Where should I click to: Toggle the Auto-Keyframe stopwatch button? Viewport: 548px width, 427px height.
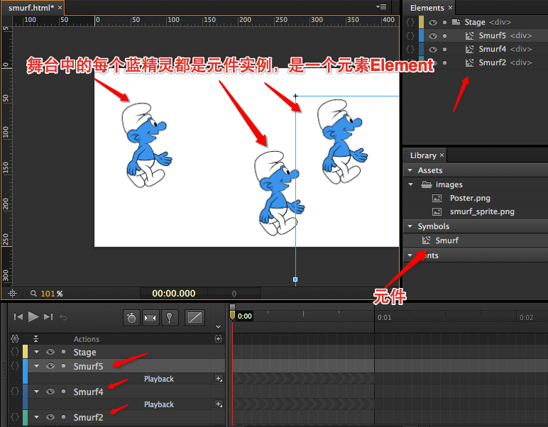click(131, 318)
